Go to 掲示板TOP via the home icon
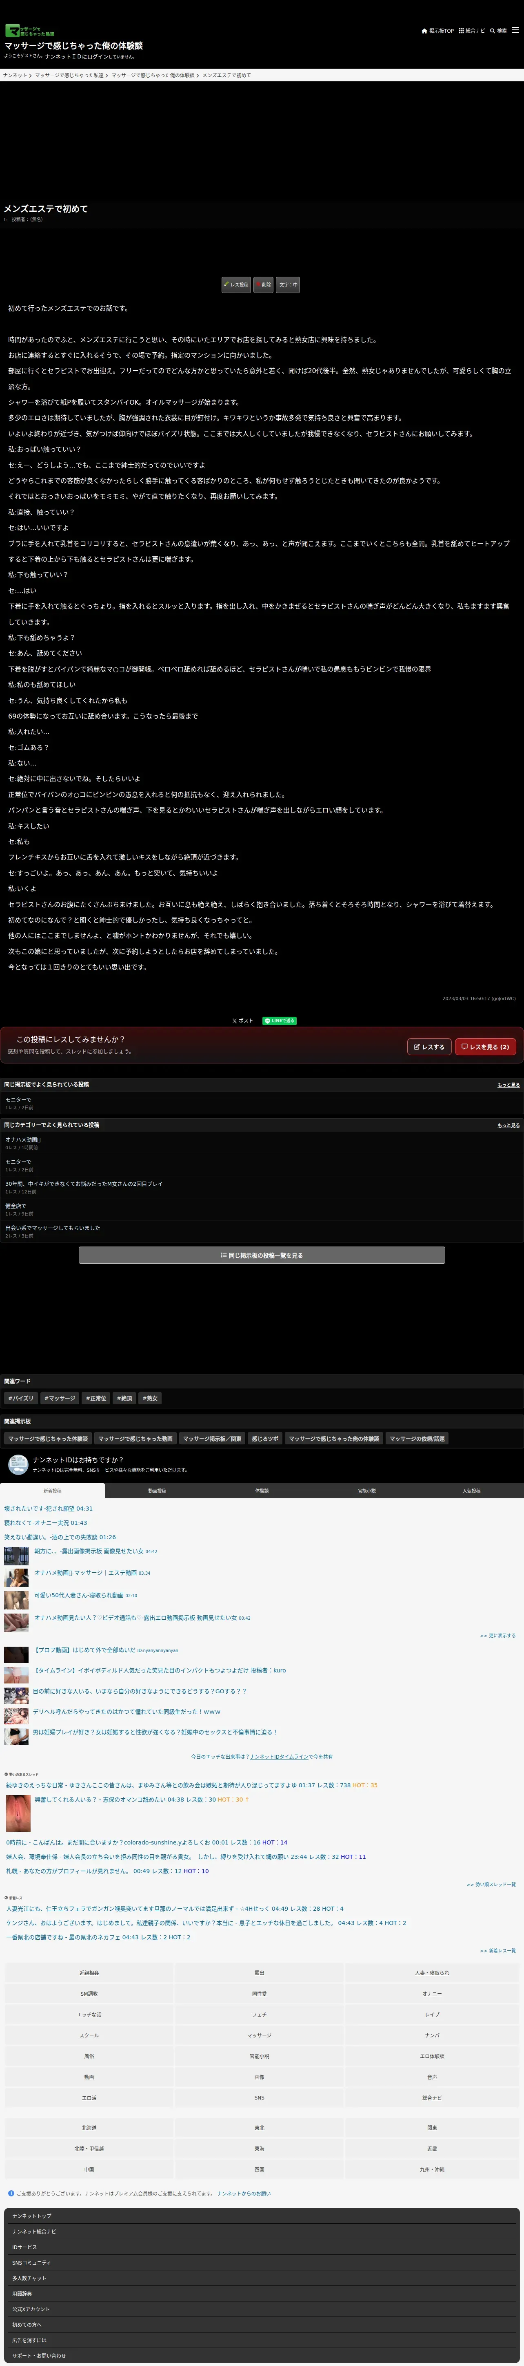Image resolution: width=524 pixels, height=2366 pixels. click(438, 30)
